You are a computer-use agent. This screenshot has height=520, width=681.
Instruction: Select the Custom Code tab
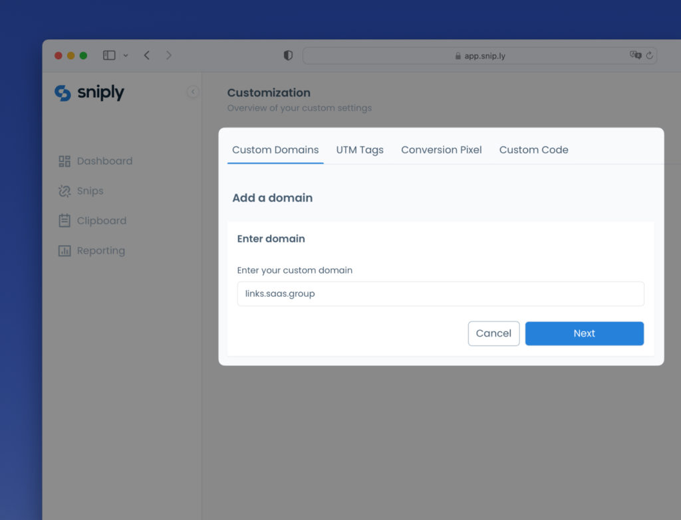(533, 150)
